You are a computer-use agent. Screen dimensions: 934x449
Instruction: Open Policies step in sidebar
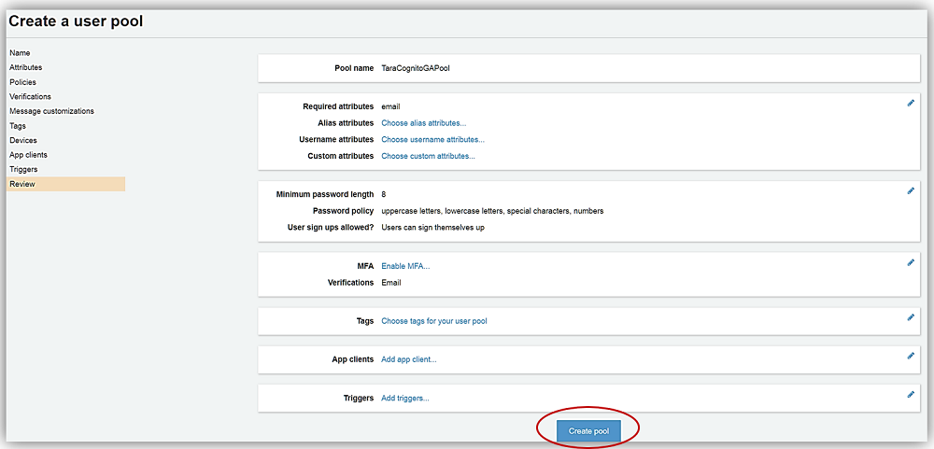point(22,82)
